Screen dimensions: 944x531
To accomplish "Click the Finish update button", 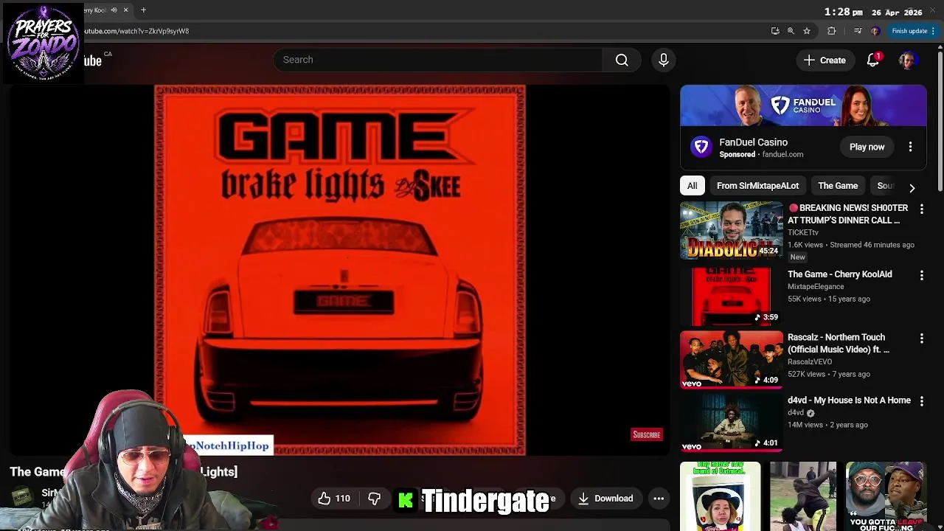I will point(913,31).
